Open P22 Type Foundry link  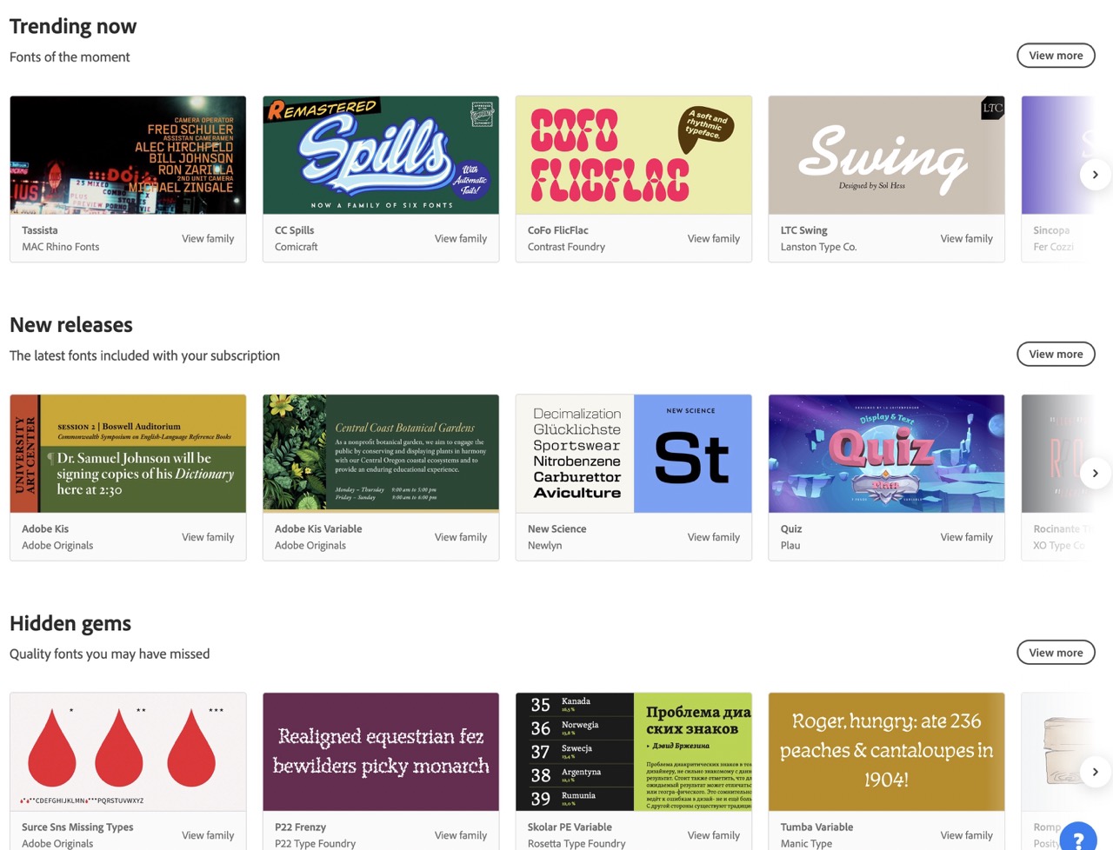click(316, 844)
